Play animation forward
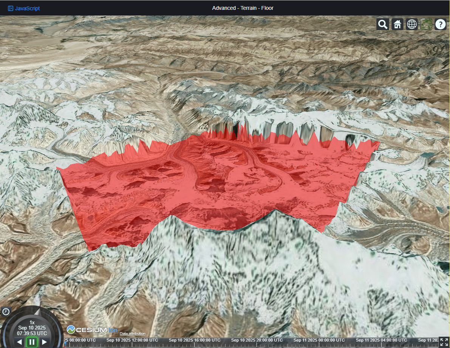Screen dimensions: 450x348 45,342
